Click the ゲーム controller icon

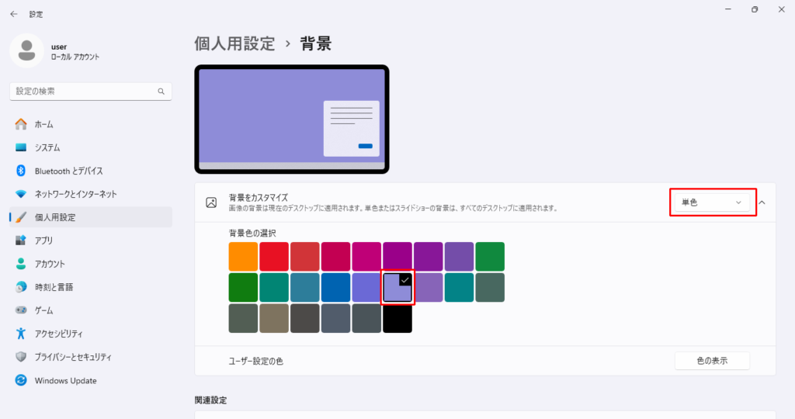(x=21, y=310)
